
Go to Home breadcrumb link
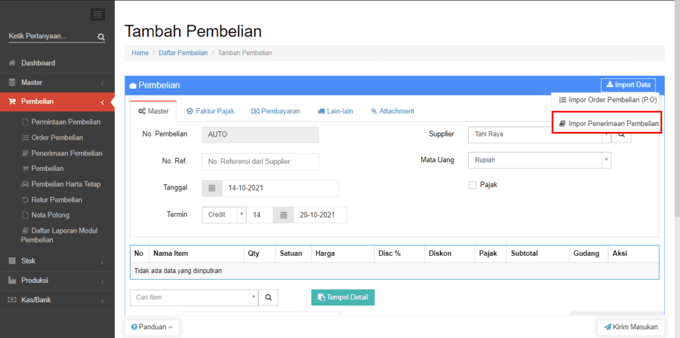coord(140,53)
